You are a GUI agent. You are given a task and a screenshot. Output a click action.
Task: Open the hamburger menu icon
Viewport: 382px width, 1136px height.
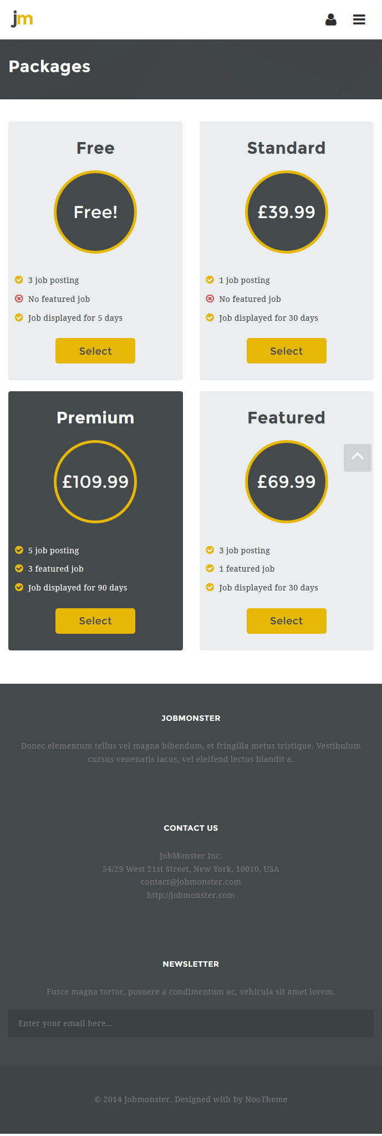(359, 20)
